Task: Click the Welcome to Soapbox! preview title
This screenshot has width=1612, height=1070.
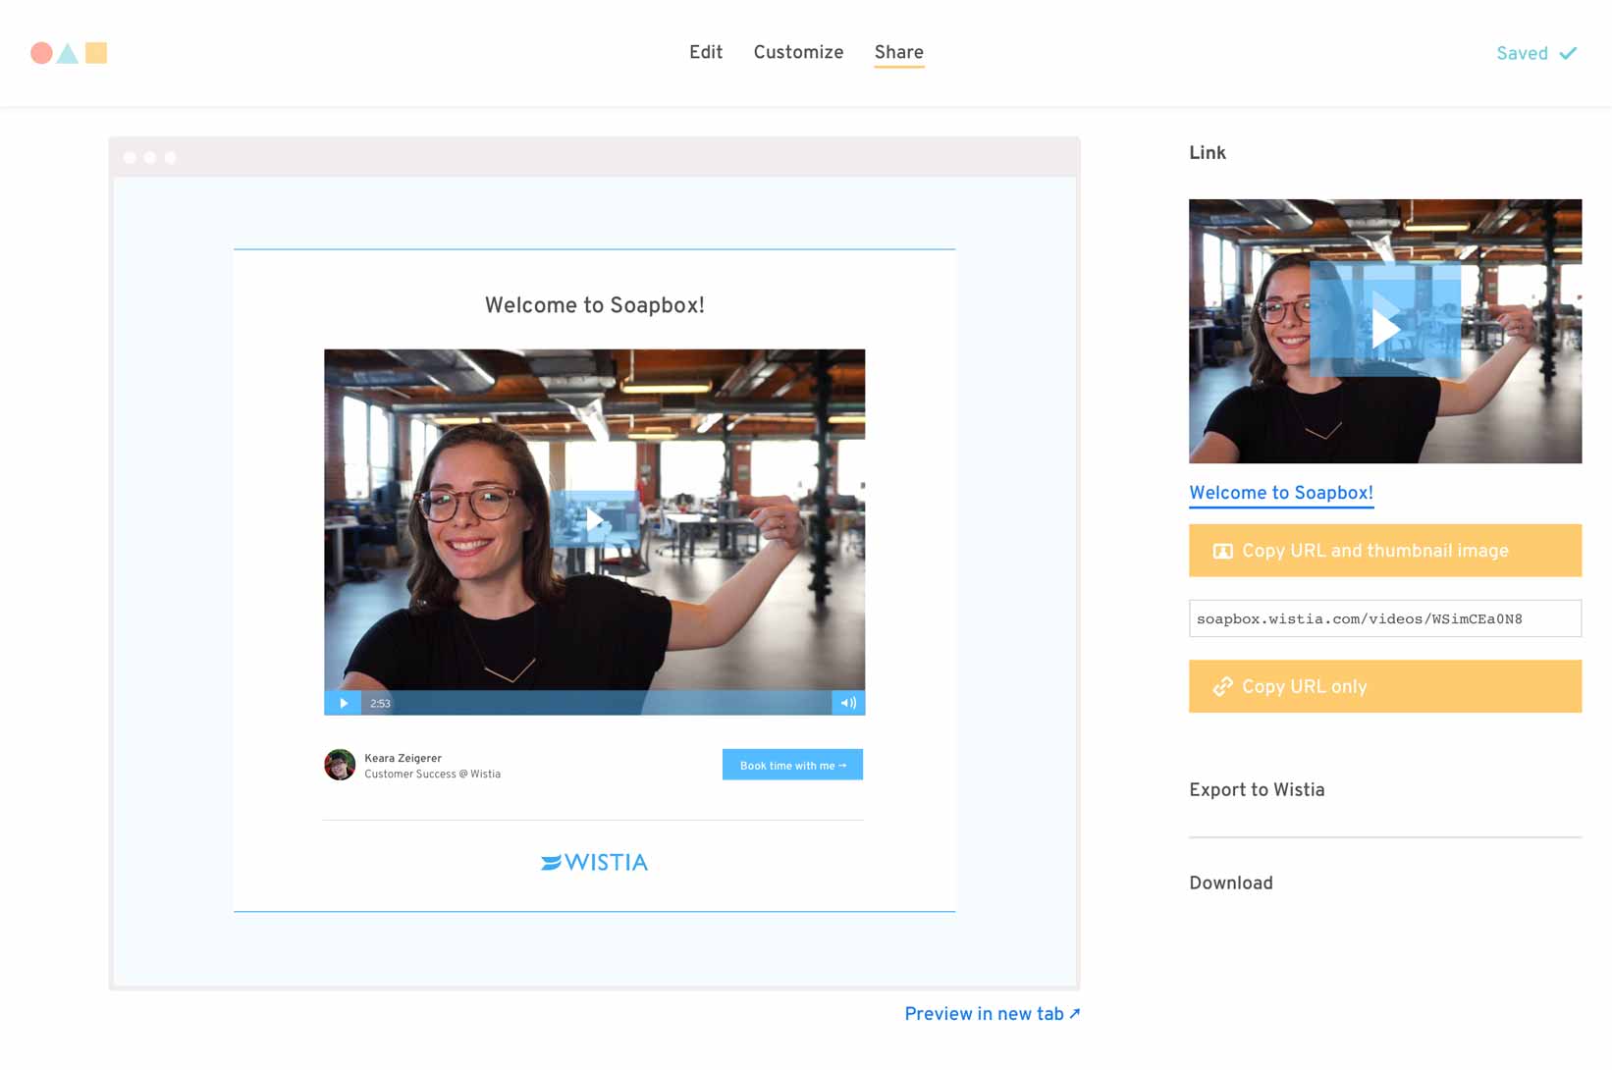Action: coord(594,305)
